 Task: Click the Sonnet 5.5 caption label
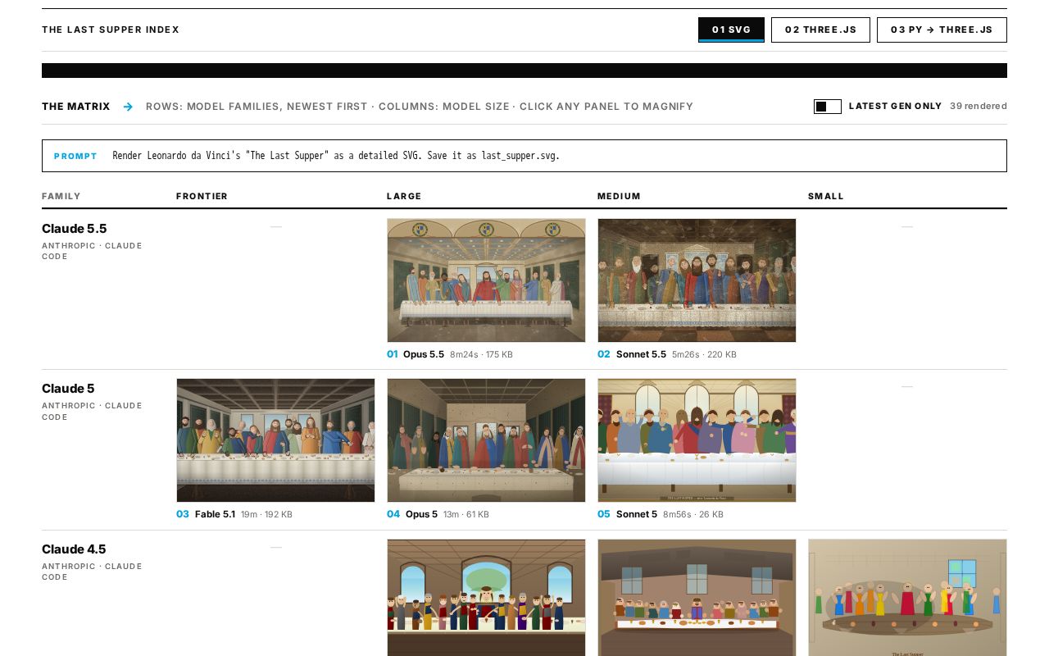(641, 354)
